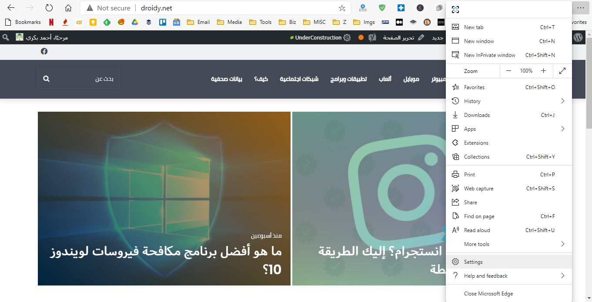The width and height of the screenshot is (592, 302).
Task: Click the Not secure warning triangle
Action: [90, 8]
